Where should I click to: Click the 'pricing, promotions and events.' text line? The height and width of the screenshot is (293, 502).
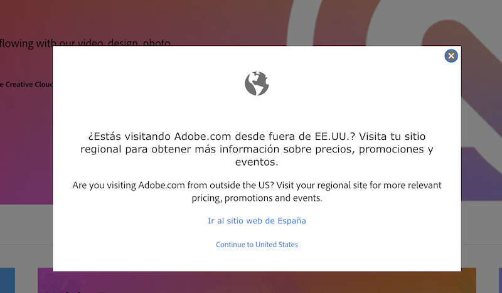point(257,198)
